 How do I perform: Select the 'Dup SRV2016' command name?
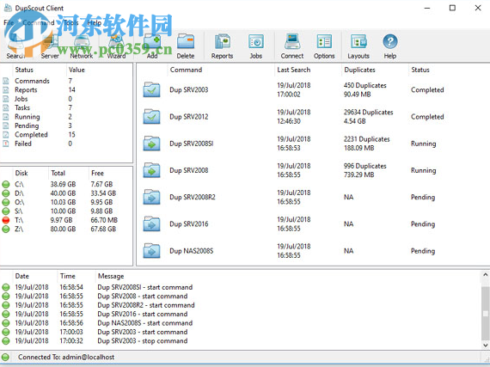(x=189, y=224)
